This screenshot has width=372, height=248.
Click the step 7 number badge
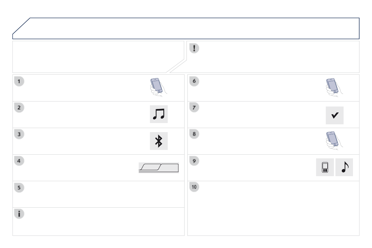(194, 108)
